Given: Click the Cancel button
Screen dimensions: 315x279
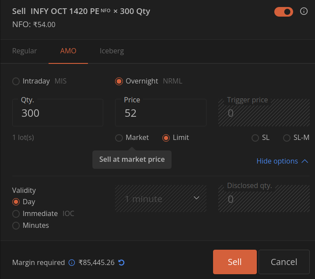Looking at the screenshot, I should 284,262.
